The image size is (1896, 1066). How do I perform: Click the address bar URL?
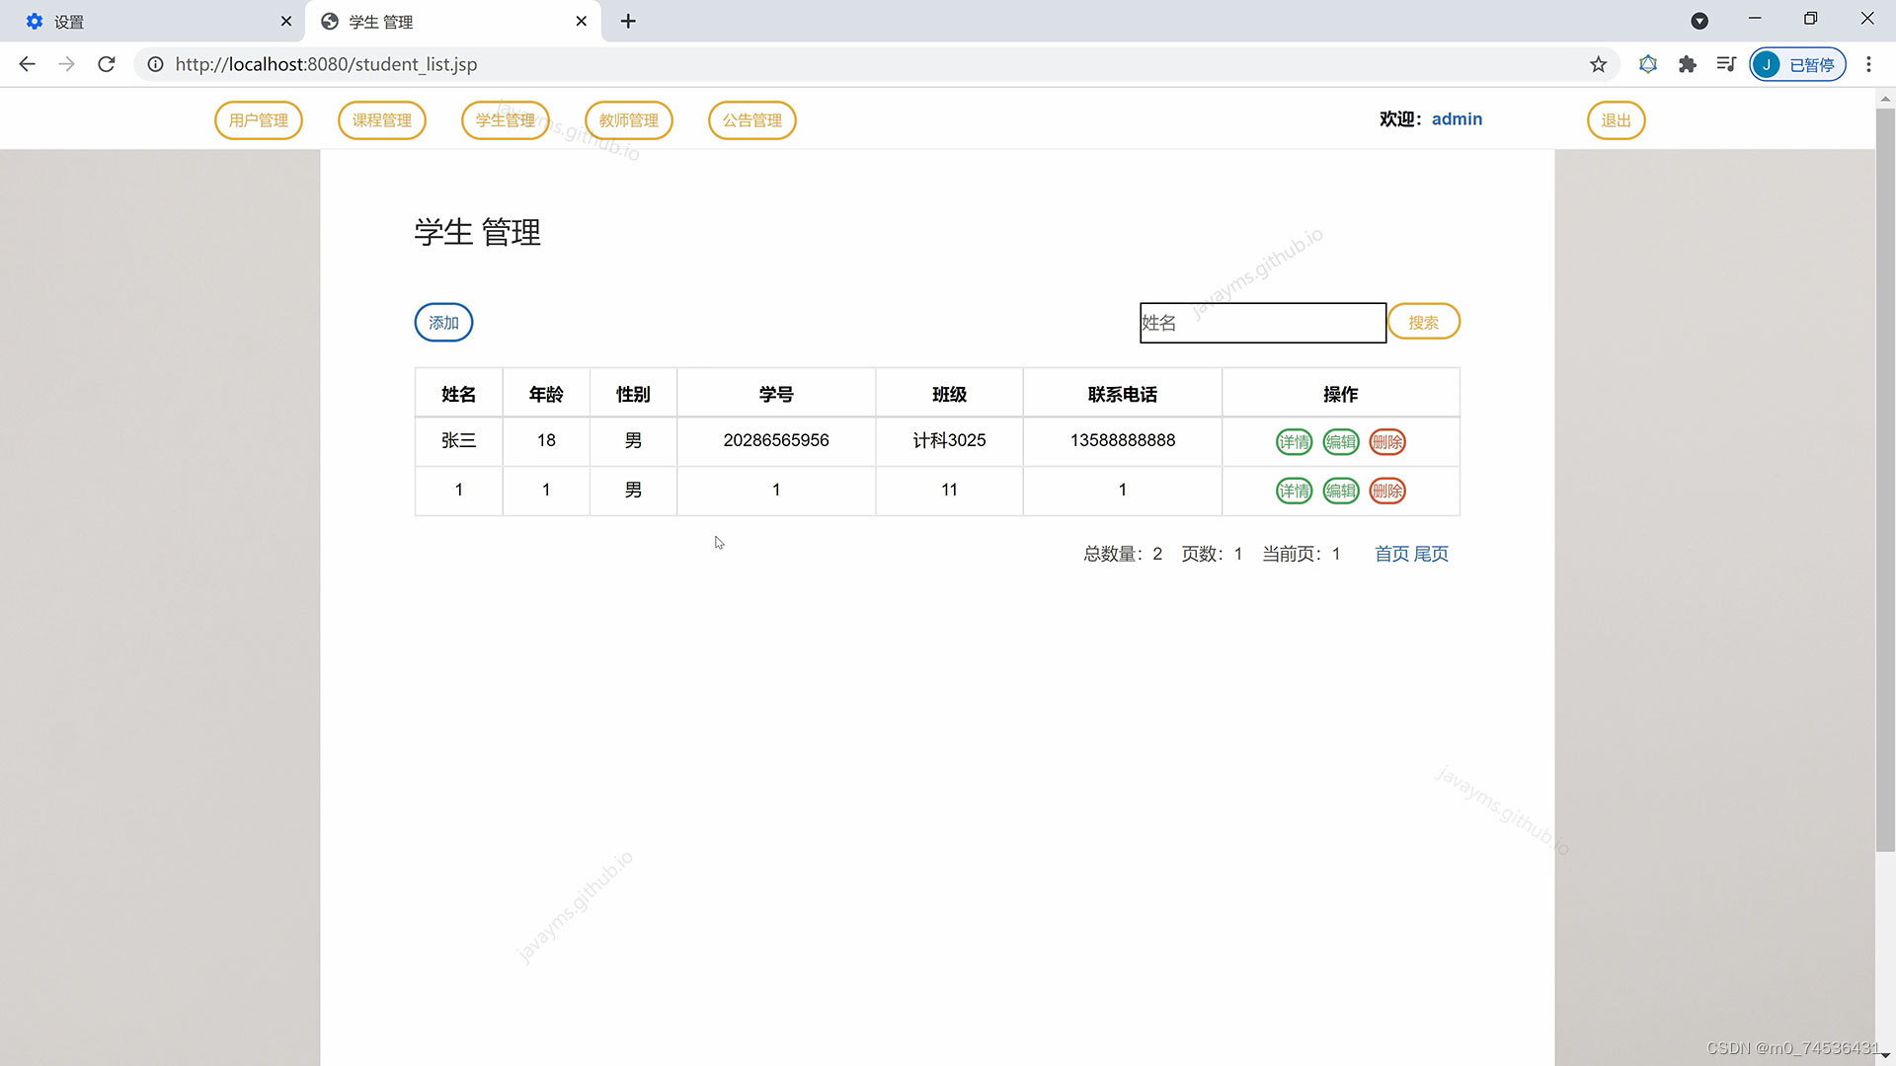(326, 64)
